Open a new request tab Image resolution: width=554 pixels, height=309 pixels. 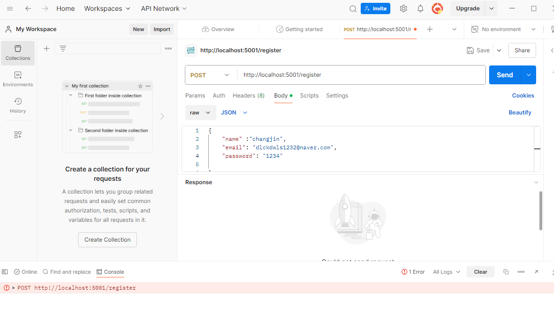(430, 29)
